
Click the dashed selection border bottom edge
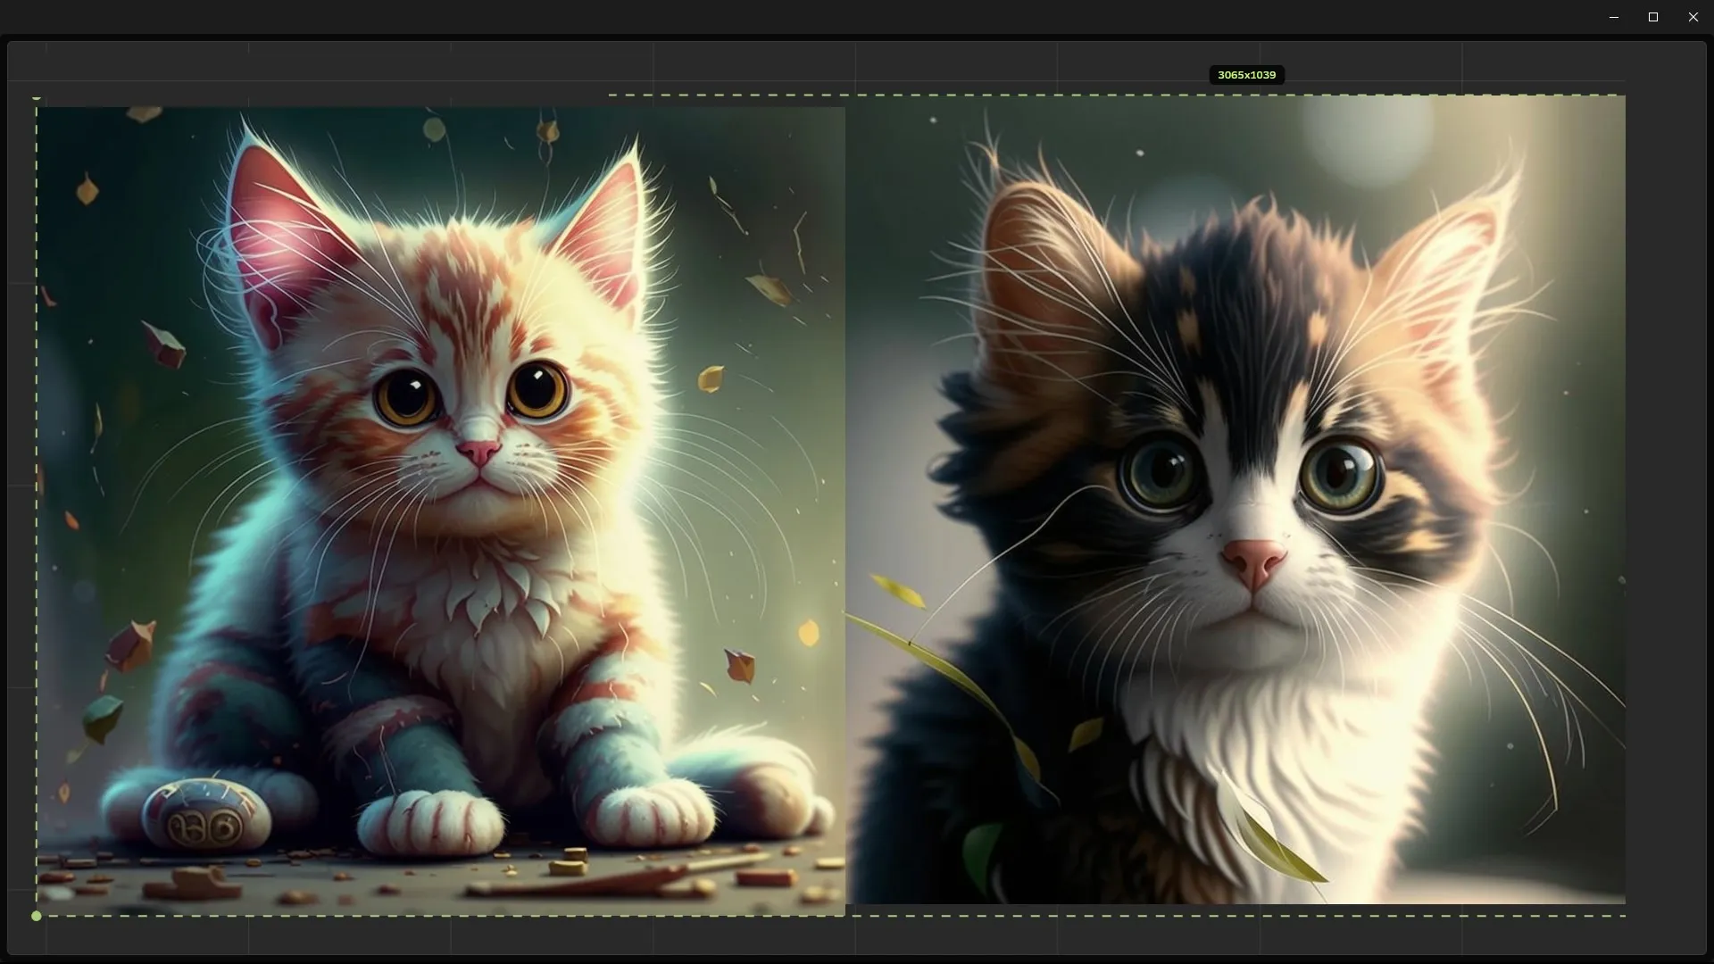1250,916
